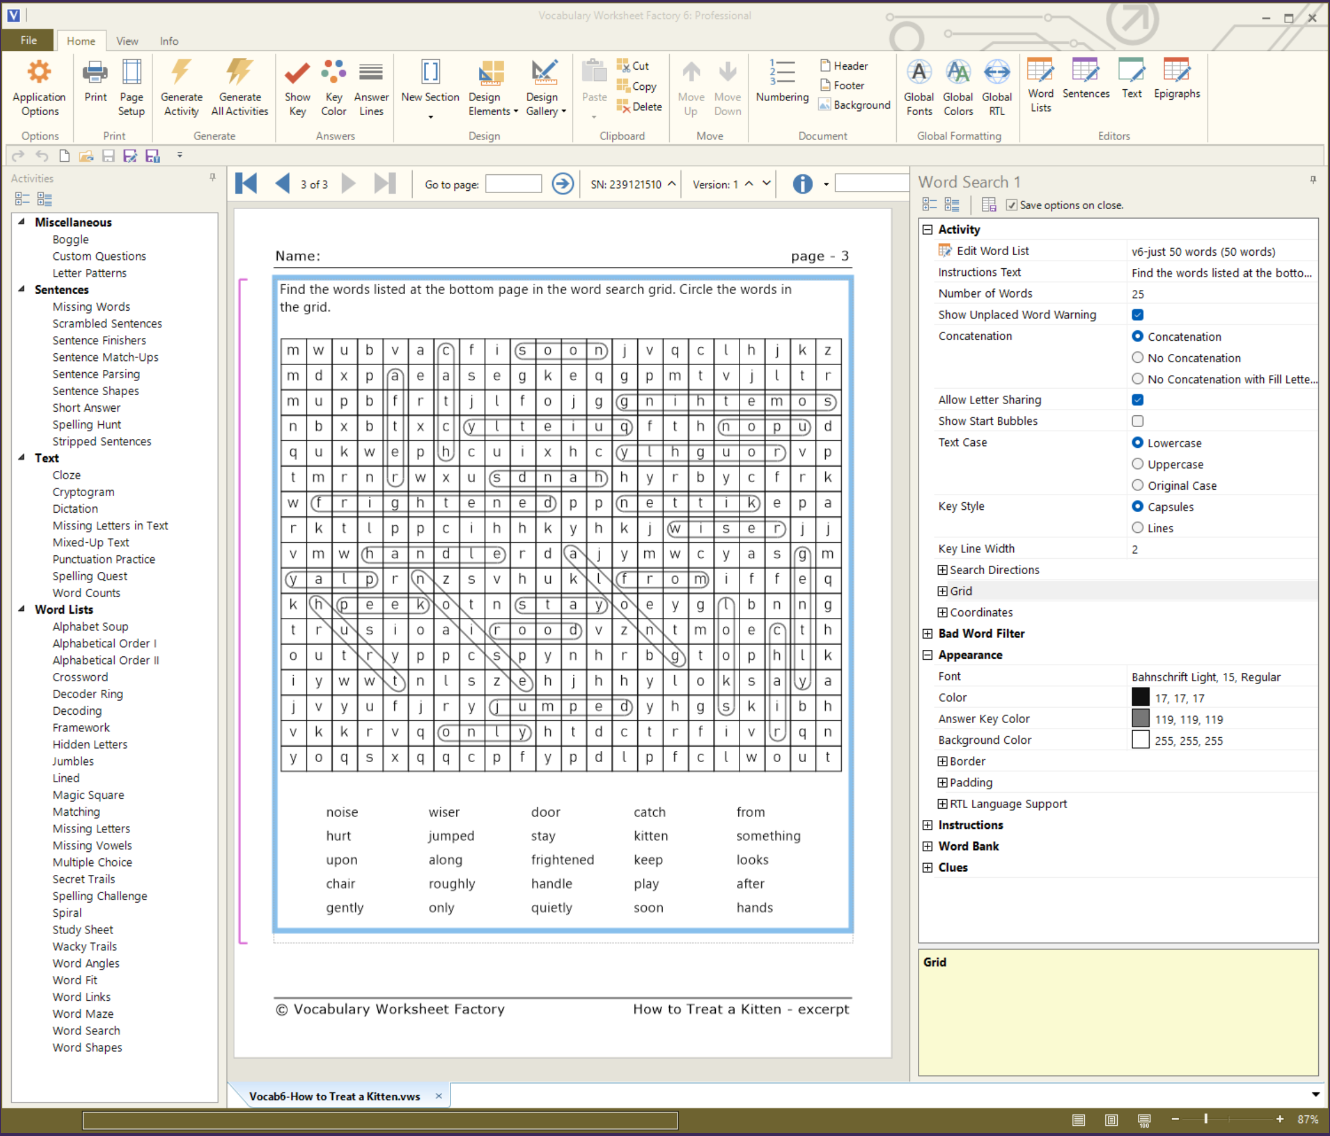Expand the Word Bank section
The image size is (1330, 1136).
click(927, 847)
